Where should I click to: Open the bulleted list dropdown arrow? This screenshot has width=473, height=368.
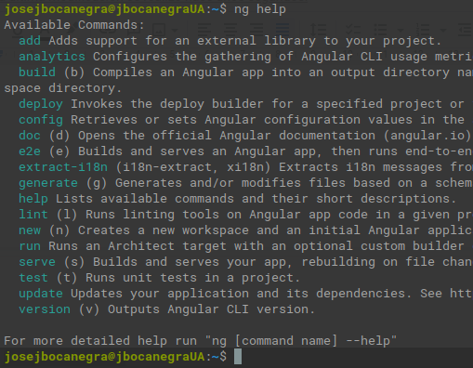click(x=401, y=31)
